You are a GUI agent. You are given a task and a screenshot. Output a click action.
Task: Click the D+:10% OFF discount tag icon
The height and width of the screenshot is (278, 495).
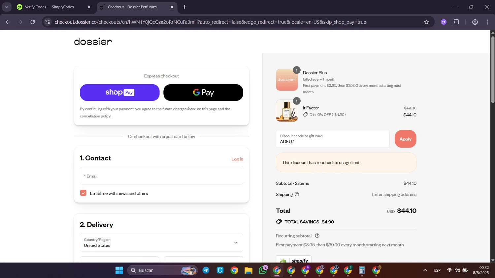pos(305,115)
